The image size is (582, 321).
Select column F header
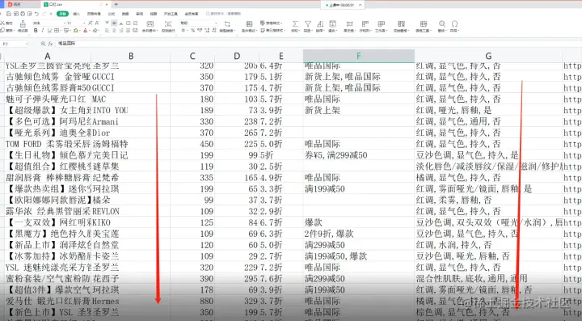coord(359,56)
